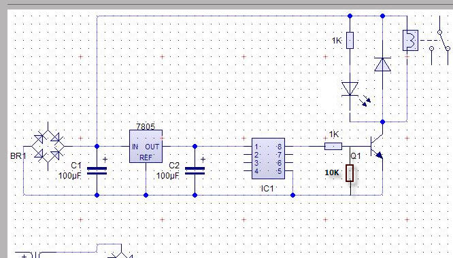Click the C2 capacitor symbol
This screenshot has width=453, height=258.
click(195, 170)
